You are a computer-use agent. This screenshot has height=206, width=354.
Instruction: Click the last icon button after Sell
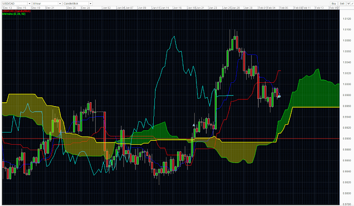pyautogui.click(x=352, y=3)
